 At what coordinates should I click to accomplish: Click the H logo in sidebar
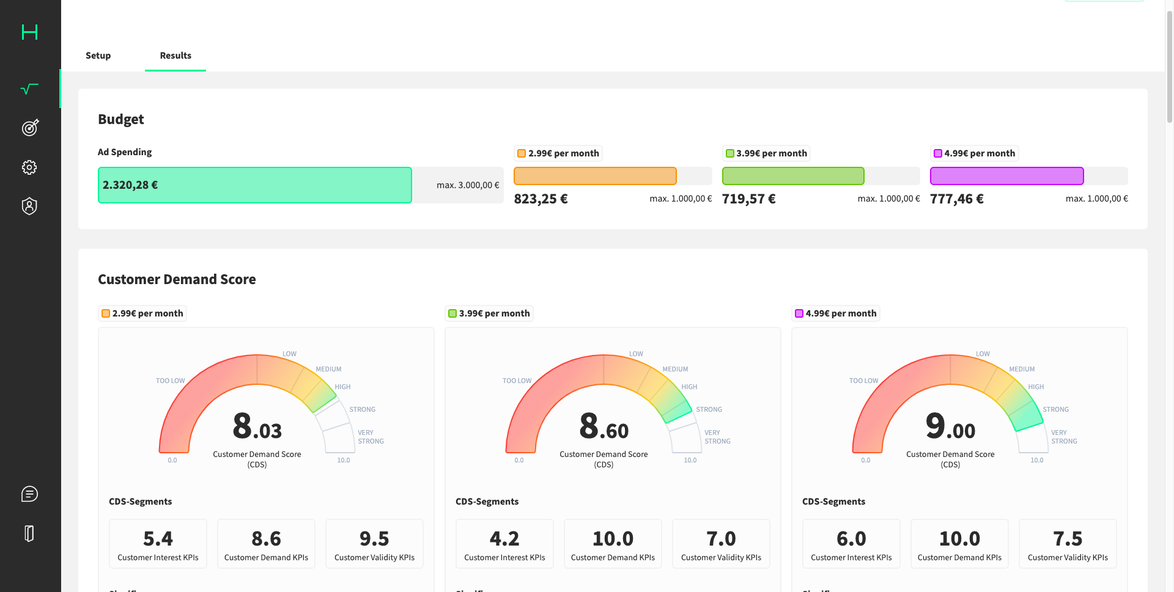(29, 32)
